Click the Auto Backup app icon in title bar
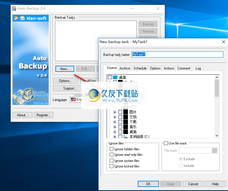The image size is (228, 191). coord(14,8)
